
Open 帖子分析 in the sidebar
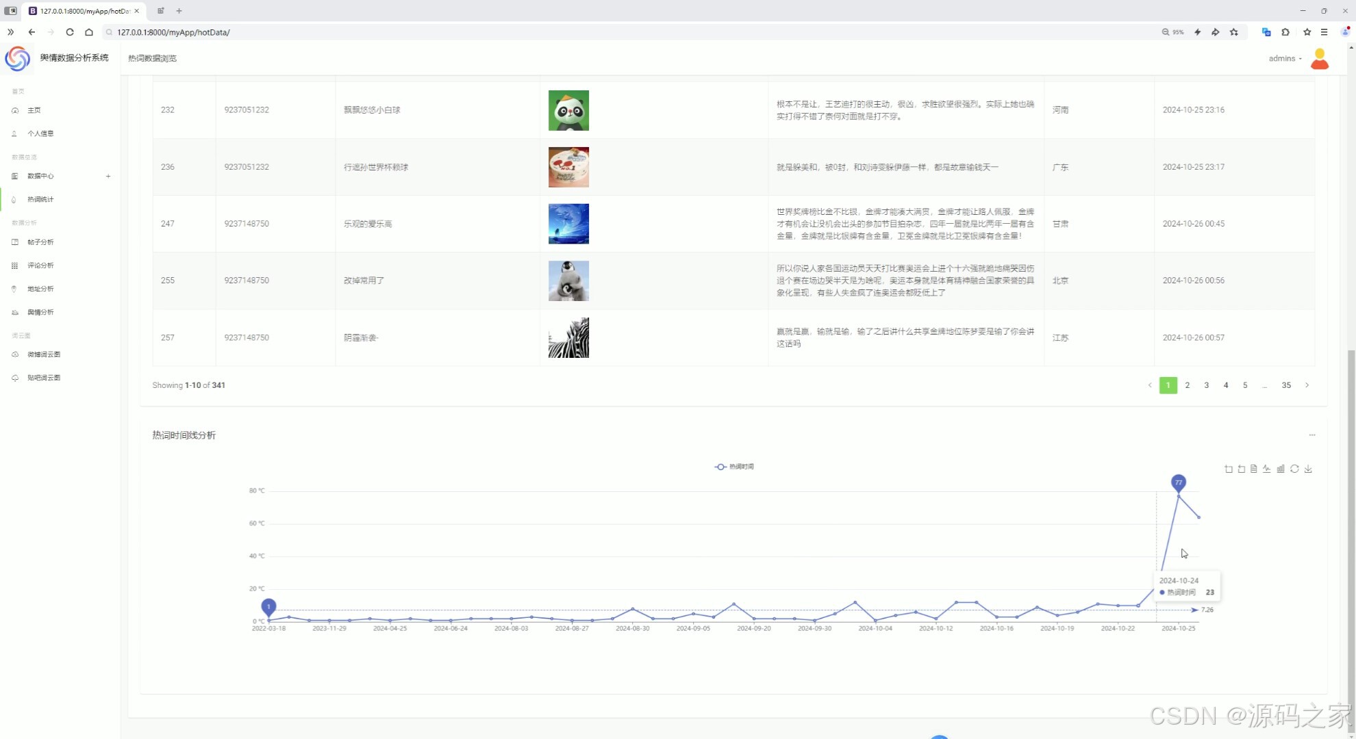tap(40, 242)
